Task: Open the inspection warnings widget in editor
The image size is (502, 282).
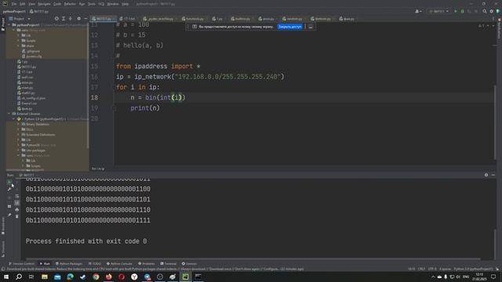Action: 481,26
